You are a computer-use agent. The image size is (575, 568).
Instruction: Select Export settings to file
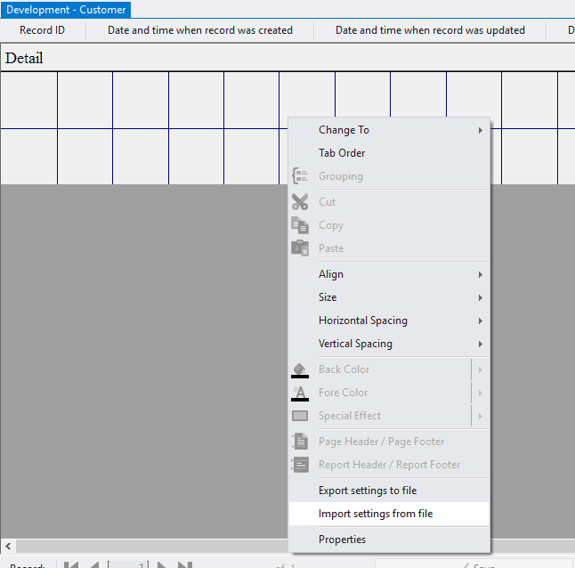[367, 491]
